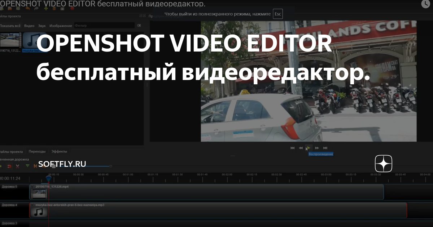Switch to the Переходы tab
This screenshot has width=433, height=227.
(x=37, y=152)
